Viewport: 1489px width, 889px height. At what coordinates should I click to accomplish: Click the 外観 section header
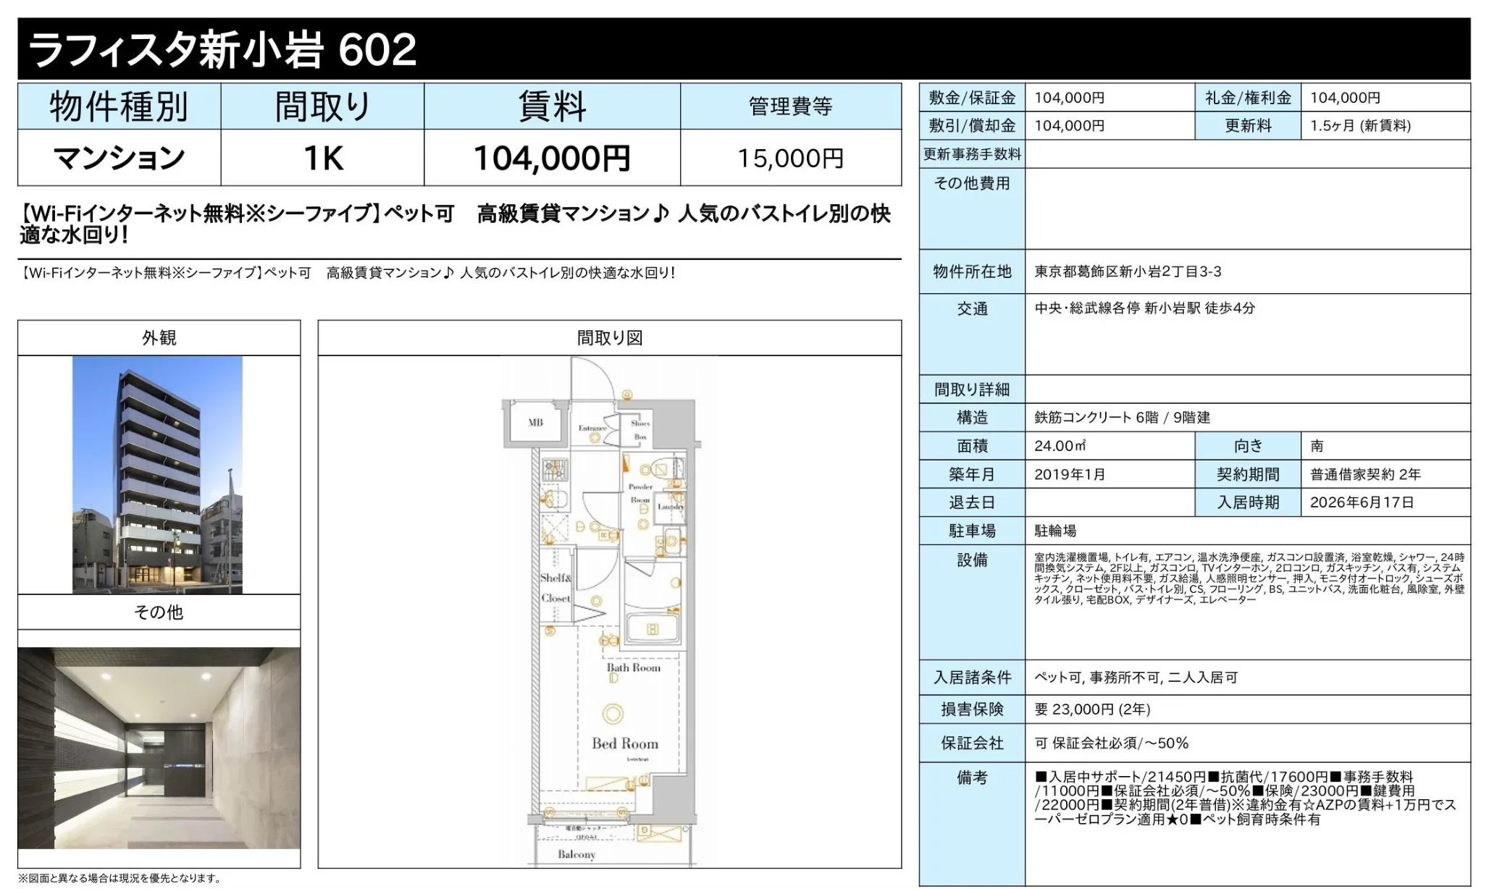tap(159, 338)
